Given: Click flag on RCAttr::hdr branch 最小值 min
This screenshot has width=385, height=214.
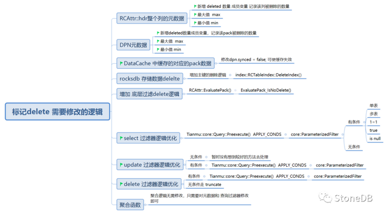Looking at the screenshot, I should (195, 23).
